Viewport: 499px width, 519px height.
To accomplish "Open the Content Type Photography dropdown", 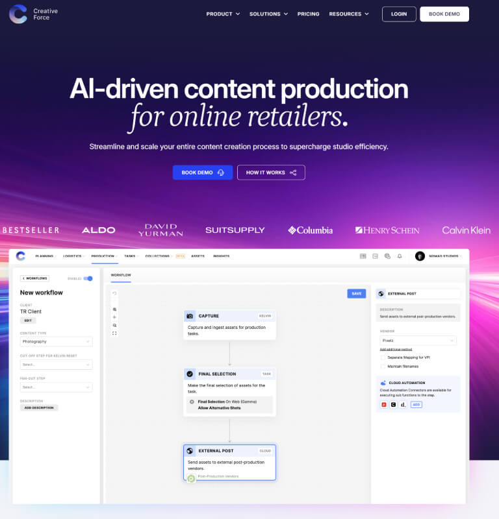I will tap(56, 342).
